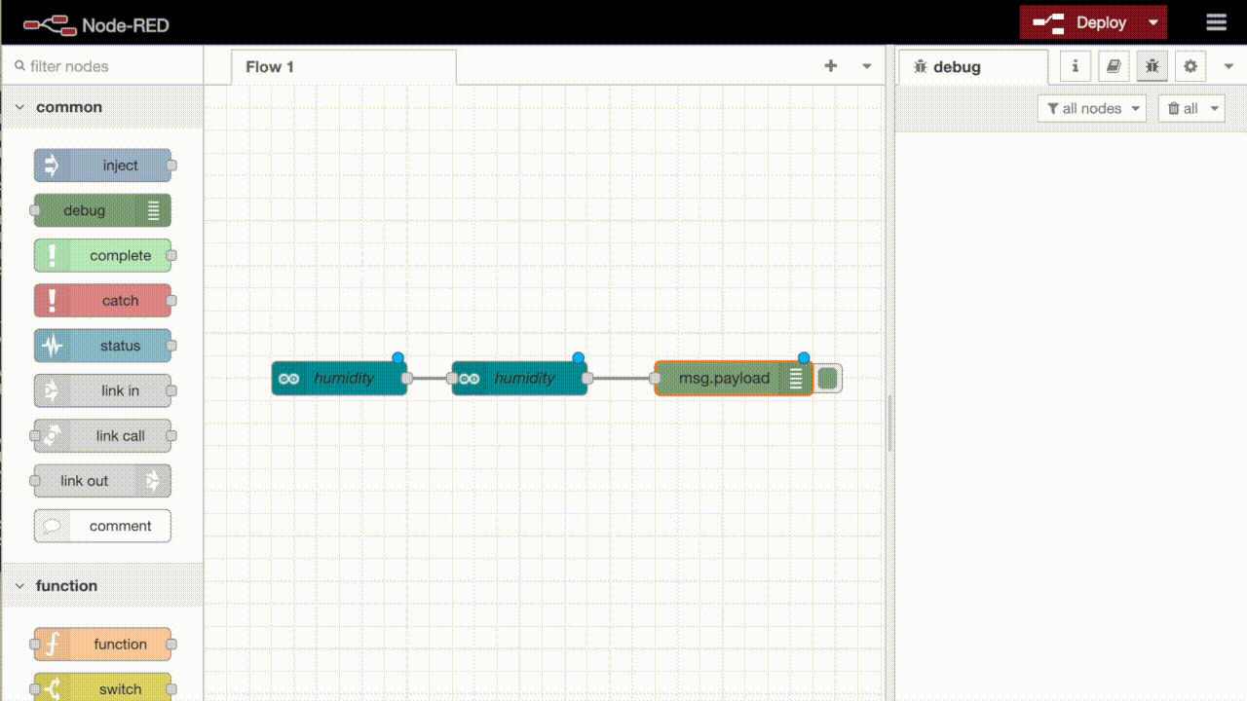The width and height of the screenshot is (1247, 701).
Task: Select the function node in the palette
Action: pyautogui.click(x=102, y=644)
